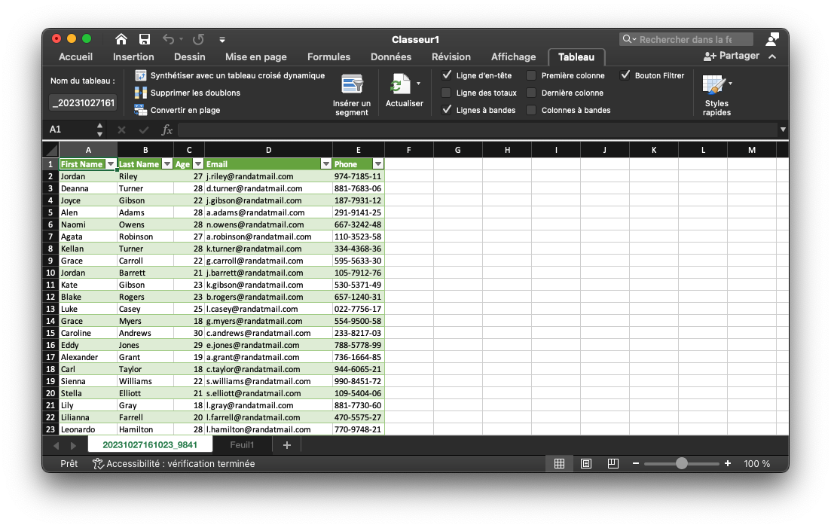Open the Données tab
The image size is (831, 528).
point(391,56)
